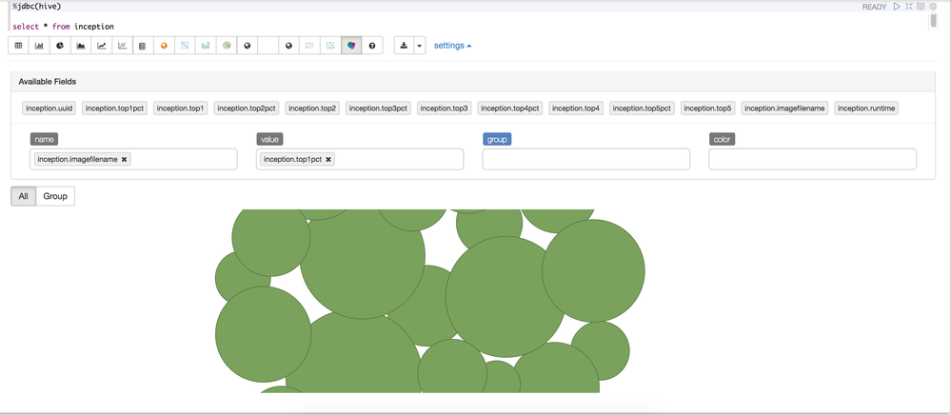The width and height of the screenshot is (951, 415).
Task: Select the active bubble chart icon
Action: click(351, 46)
